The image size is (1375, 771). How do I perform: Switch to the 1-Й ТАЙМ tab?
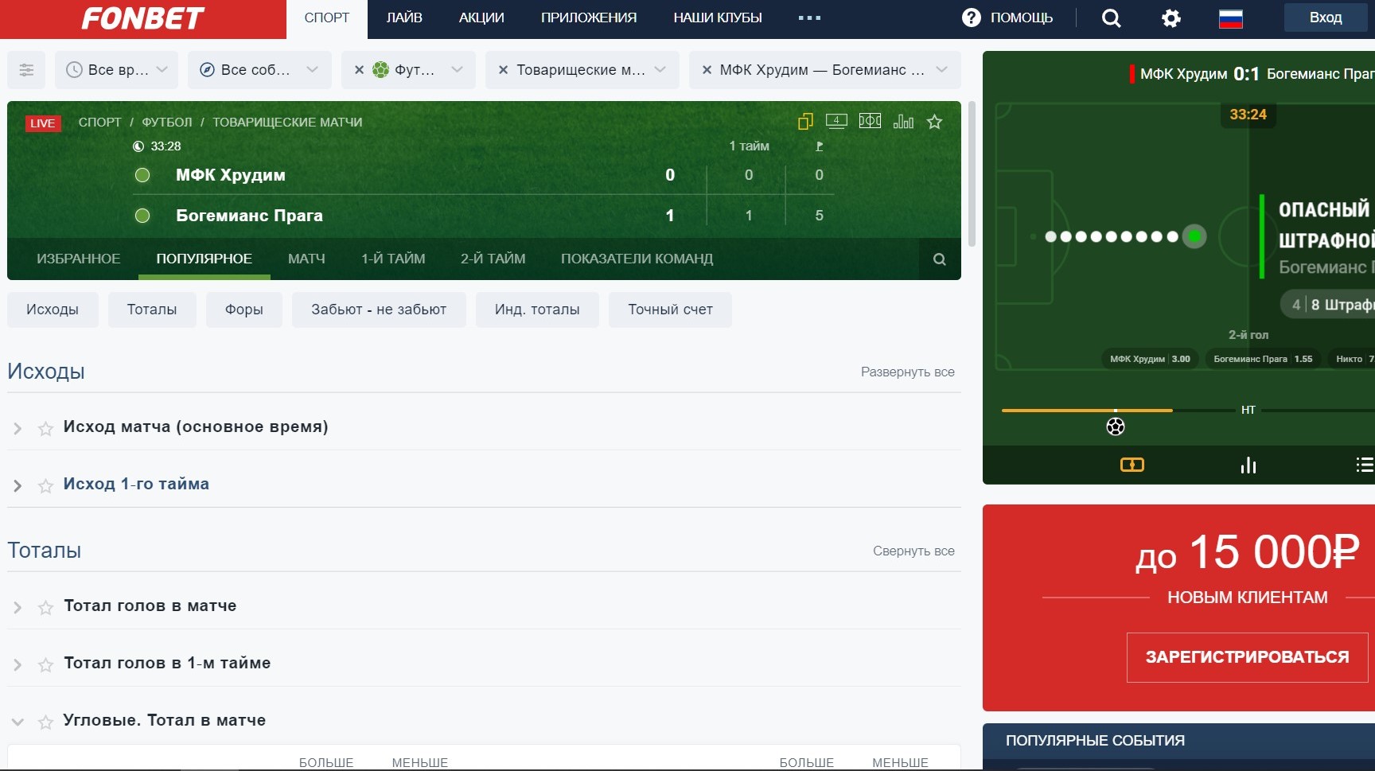pyautogui.click(x=393, y=259)
